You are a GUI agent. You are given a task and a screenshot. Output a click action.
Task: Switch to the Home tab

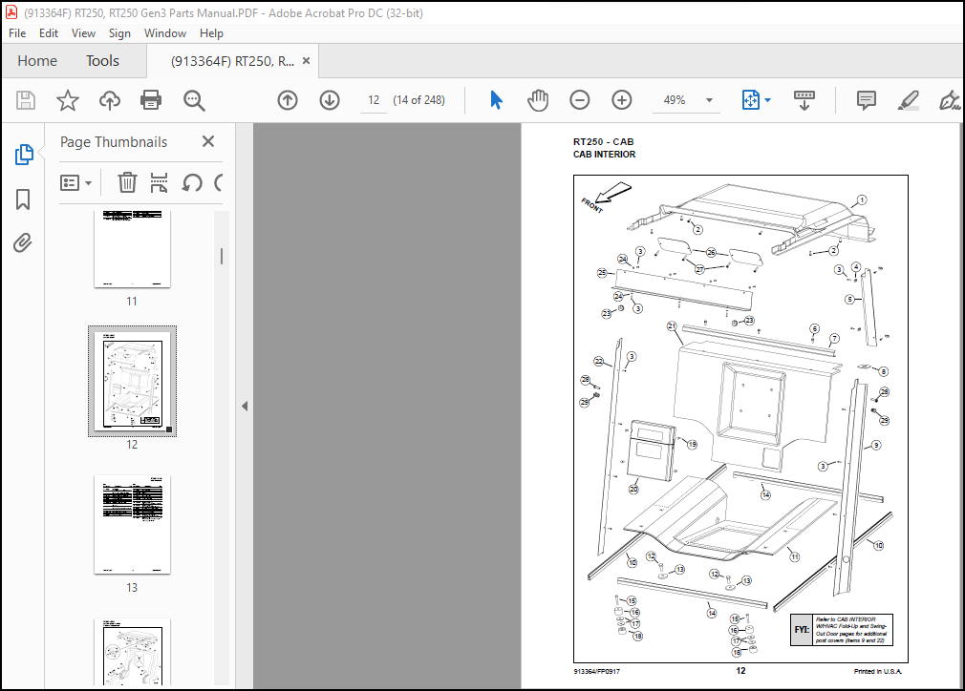pyautogui.click(x=37, y=61)
